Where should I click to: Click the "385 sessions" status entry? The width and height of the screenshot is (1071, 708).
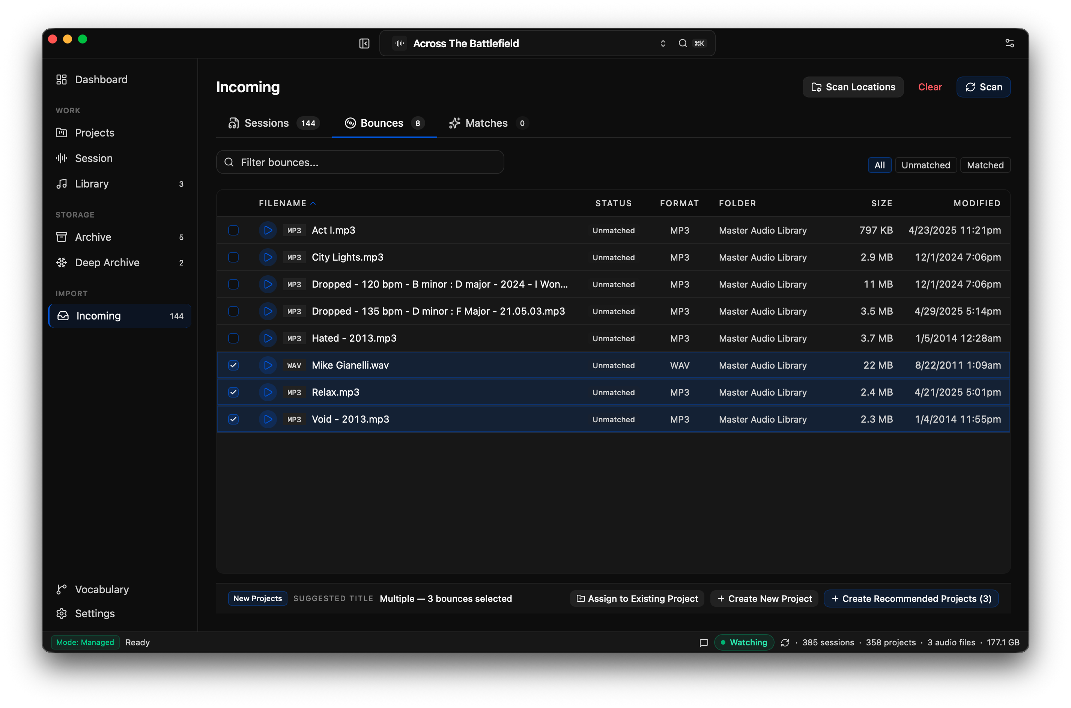coord(827,642)
